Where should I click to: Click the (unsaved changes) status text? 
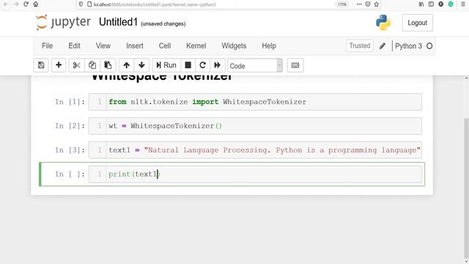[x=163, y=23]
